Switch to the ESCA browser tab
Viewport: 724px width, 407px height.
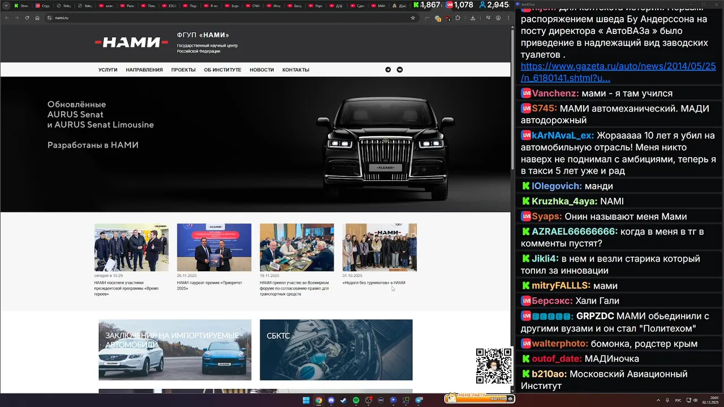pos(170,6)
